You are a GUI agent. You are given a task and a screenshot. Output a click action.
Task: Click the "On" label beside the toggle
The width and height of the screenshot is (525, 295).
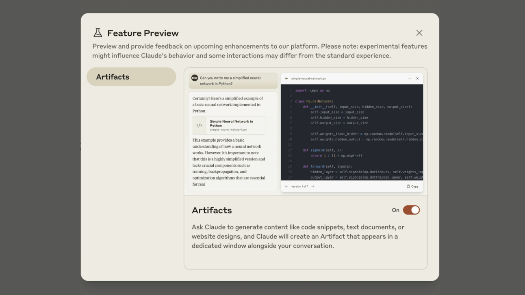pyautogui.click(x=395, y=210)
